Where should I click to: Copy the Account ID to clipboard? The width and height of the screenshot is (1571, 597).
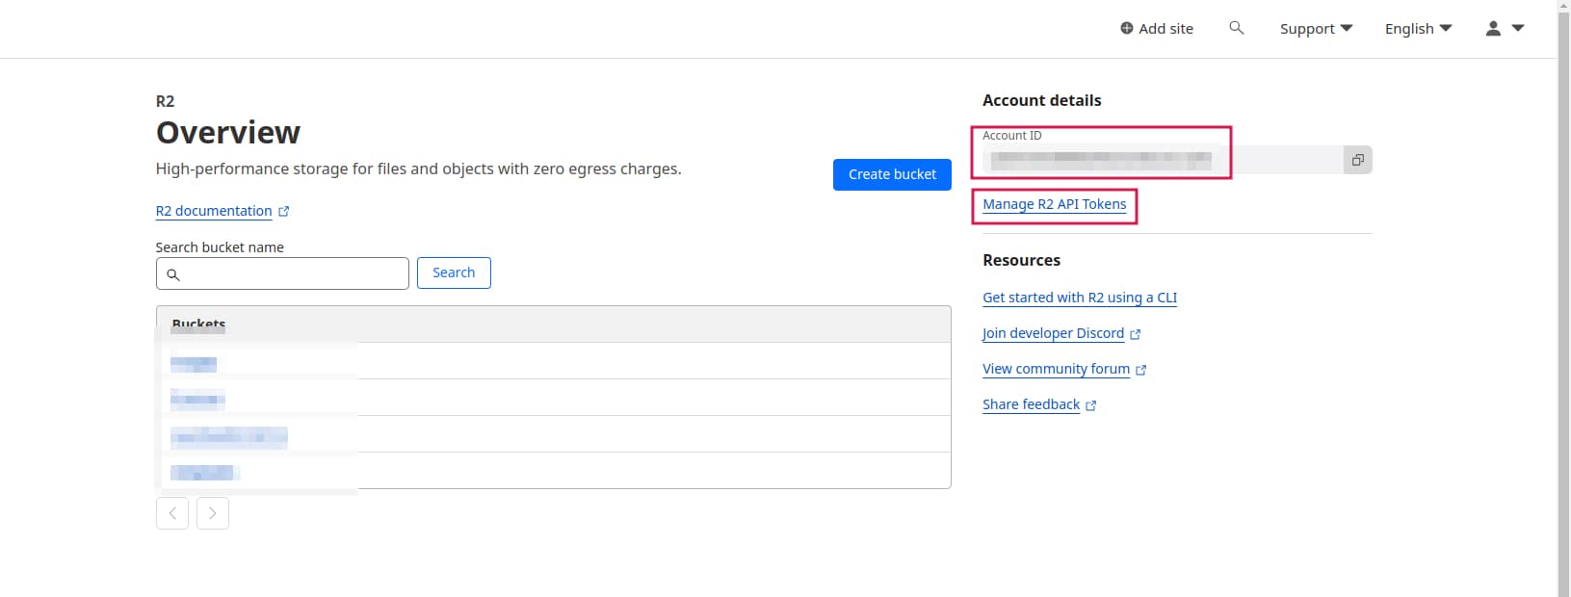(x=1357, y=160)
